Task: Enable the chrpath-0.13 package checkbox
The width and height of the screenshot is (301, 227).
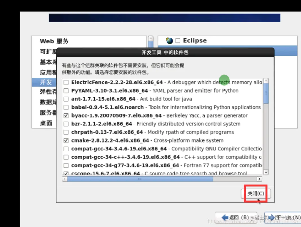Action: coord(66,132)
